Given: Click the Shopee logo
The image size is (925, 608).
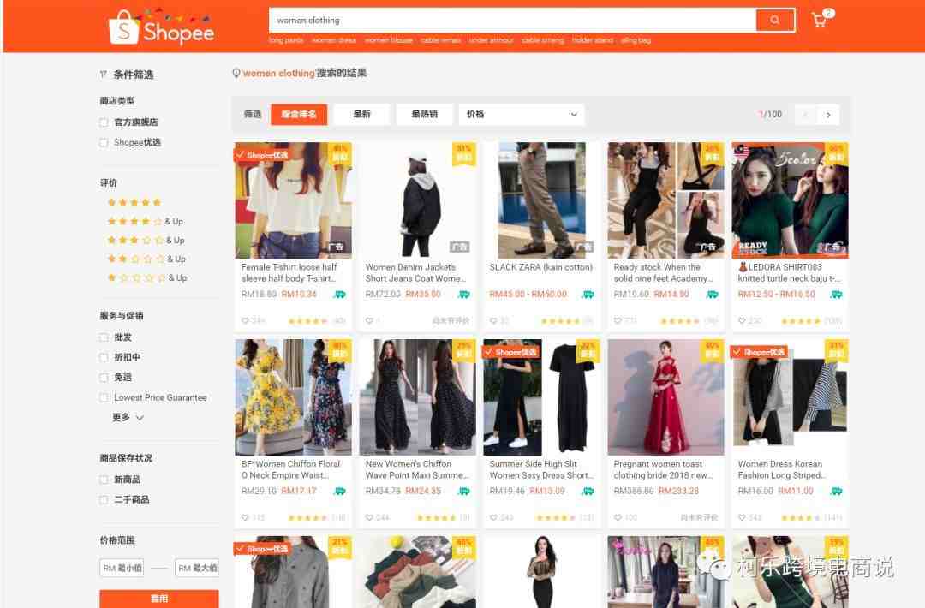Looking at the screenshot, I should tap(162, 27).
